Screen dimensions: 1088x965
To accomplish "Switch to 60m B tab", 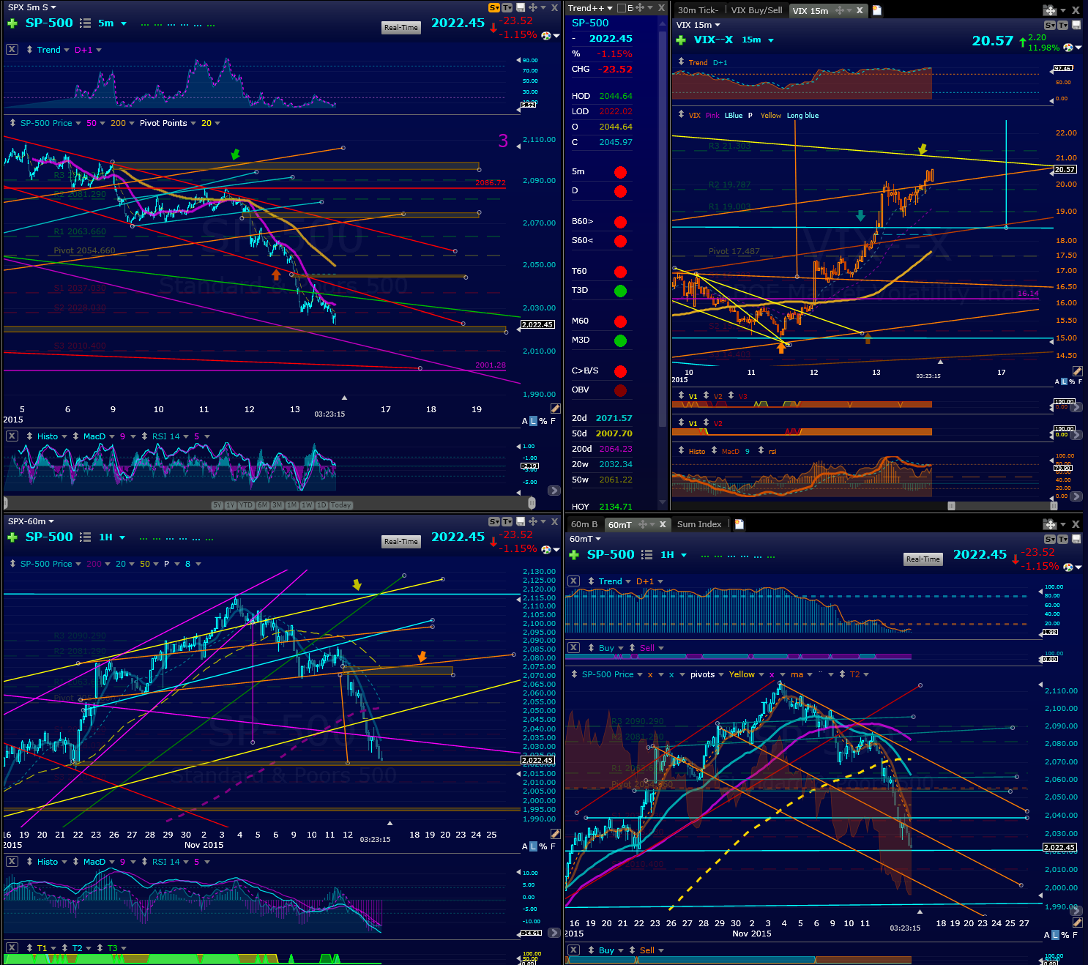I will click(x=584, y=524).
